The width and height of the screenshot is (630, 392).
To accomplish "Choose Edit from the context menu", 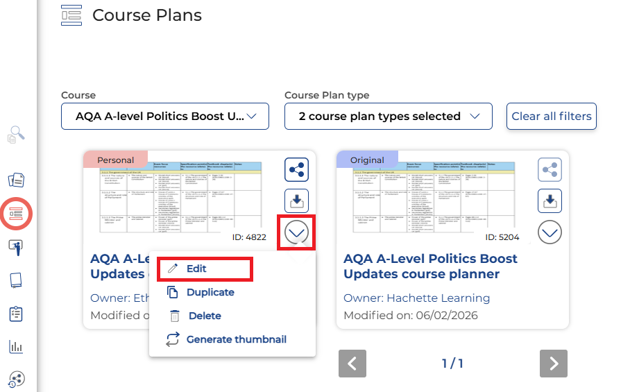I will point(196,269).
